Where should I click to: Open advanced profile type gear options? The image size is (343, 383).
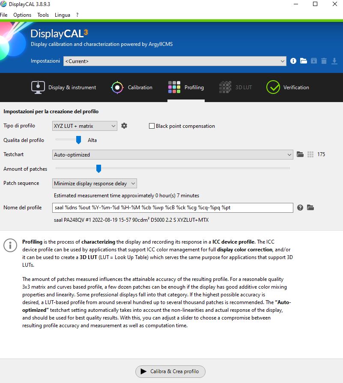point(124,126)
